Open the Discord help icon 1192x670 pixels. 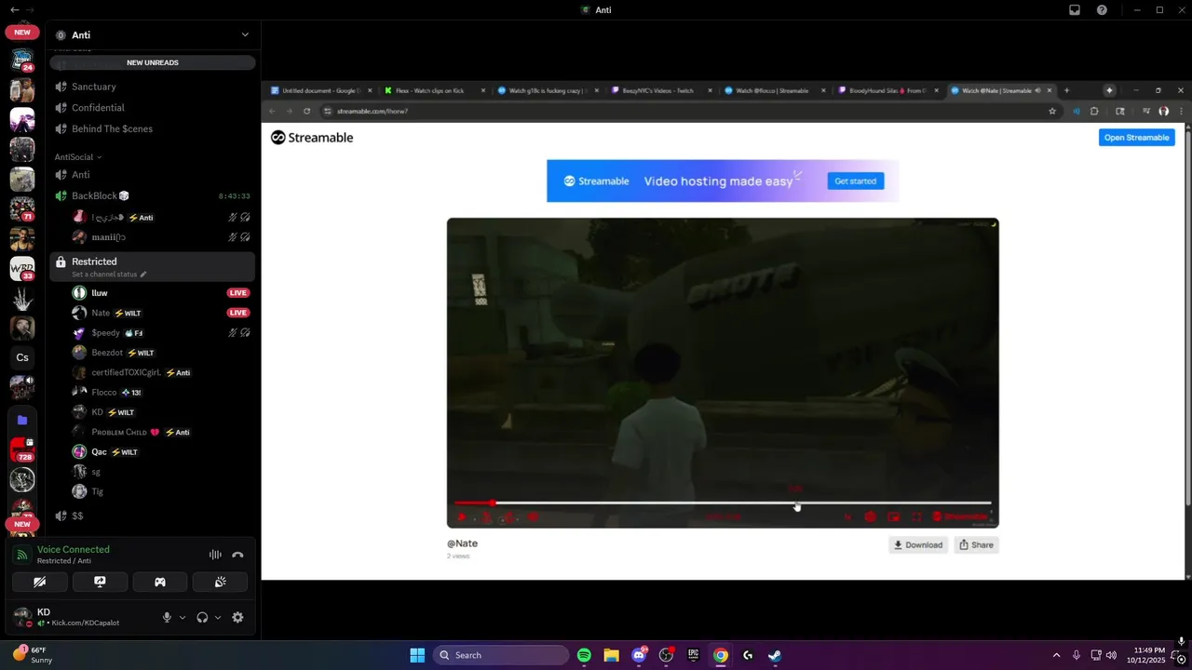[1103, 10]
